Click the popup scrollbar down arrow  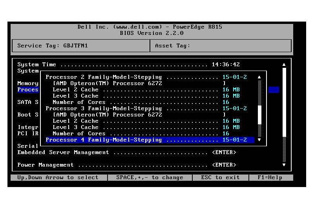tap(259, 140)
